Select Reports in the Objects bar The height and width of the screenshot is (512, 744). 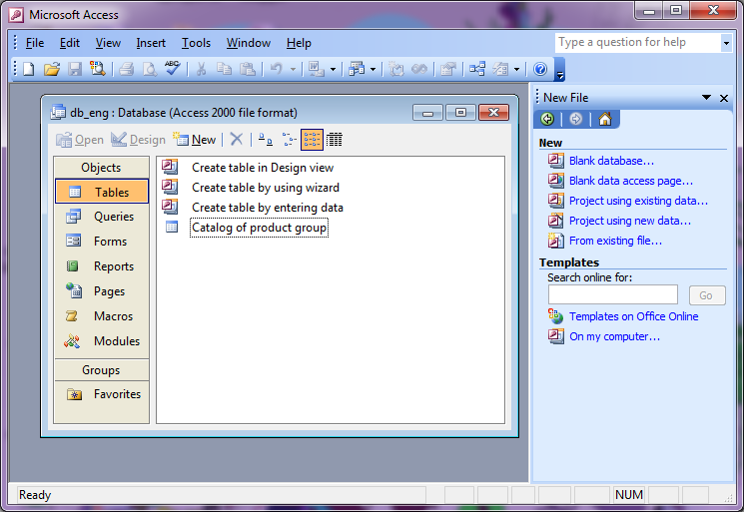pyautogui.click(x=102, y=266)
